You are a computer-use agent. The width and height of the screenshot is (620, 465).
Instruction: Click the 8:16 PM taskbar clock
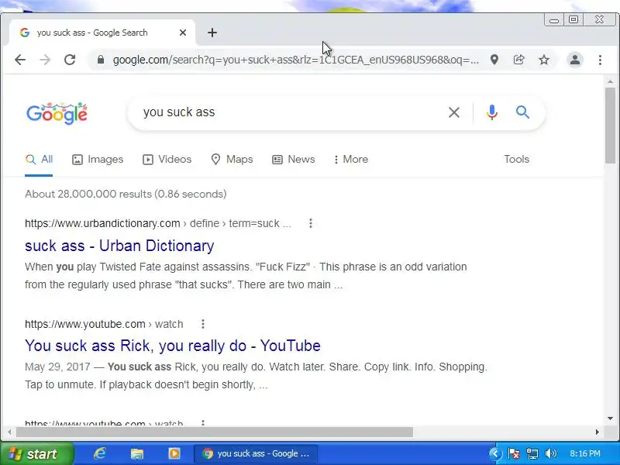pos(585,453)
